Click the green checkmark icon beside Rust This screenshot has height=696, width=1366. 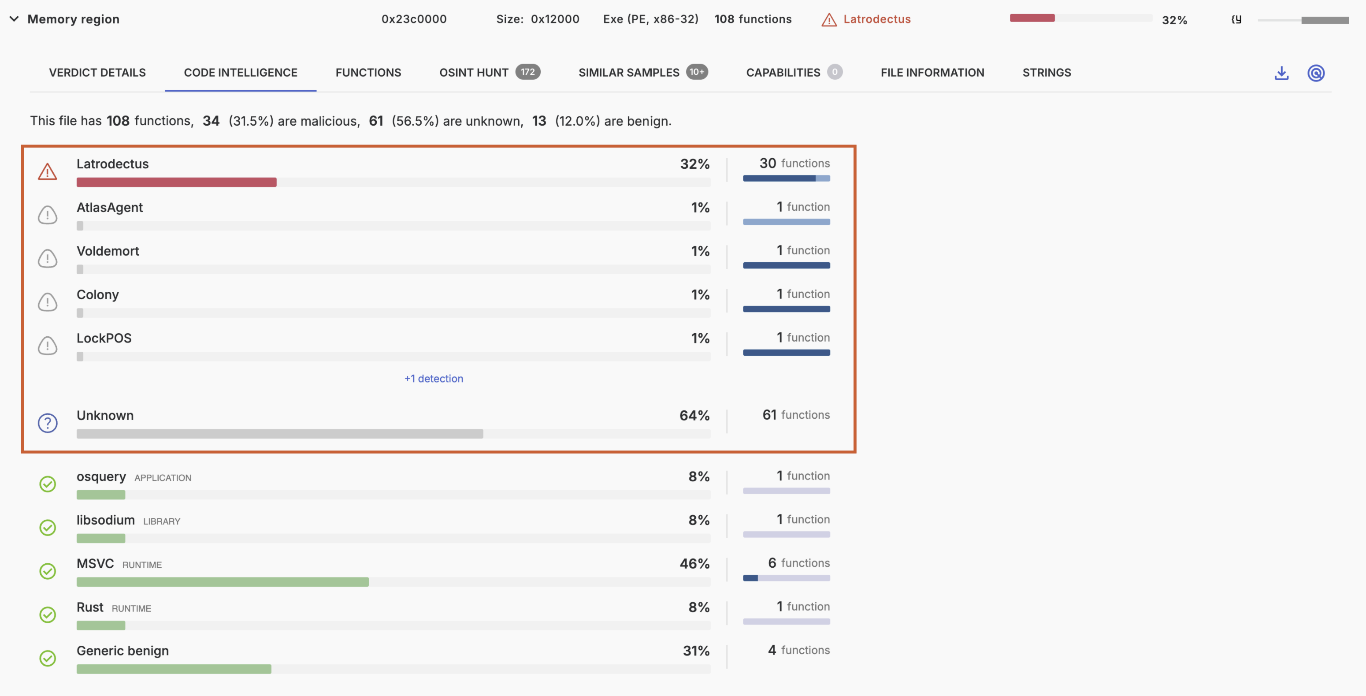click(x=47, y=614)
